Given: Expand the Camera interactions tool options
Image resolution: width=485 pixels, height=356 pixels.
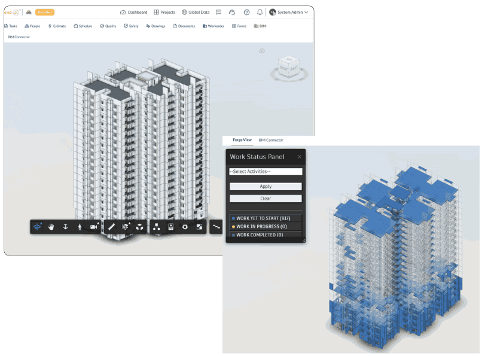Looking at the screenshot, I should (x=94, y=227).
